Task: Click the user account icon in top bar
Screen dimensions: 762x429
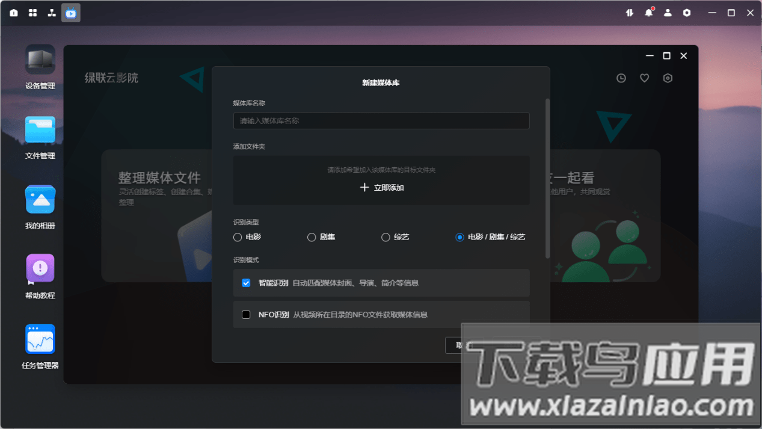Action: (668, 13)
